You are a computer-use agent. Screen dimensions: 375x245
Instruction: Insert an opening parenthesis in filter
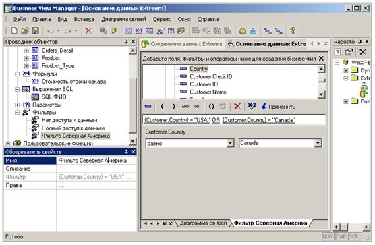pyautogui.click(x=162, y=106)
